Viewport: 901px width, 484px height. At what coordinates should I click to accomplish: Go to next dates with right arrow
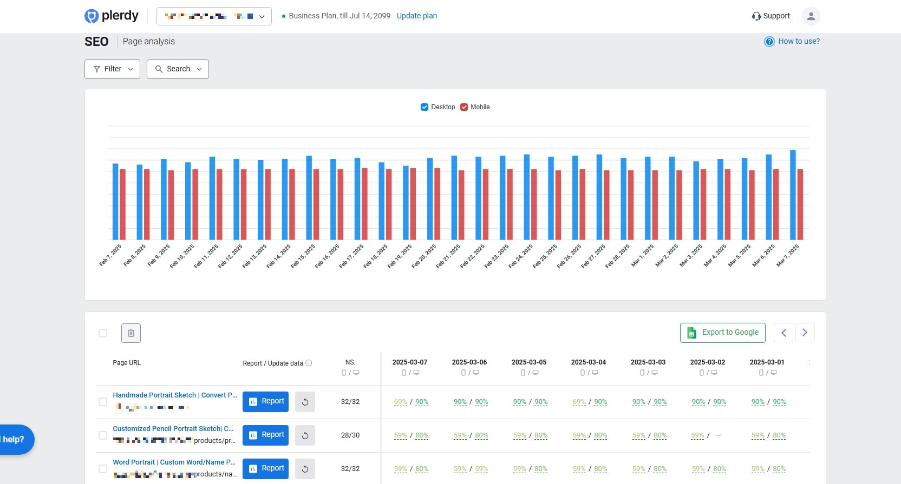coord(805,333)
